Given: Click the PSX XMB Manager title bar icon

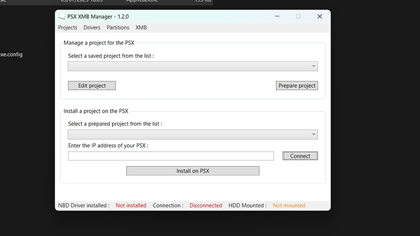Looking at the screenshot, I should click(62, 17).
